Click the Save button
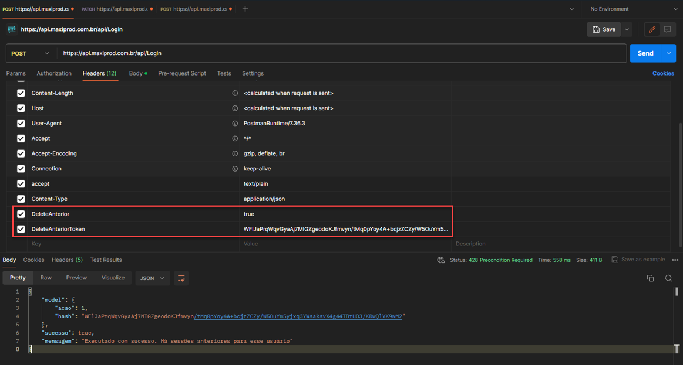683x365 pixels. [x=604, y=29]
